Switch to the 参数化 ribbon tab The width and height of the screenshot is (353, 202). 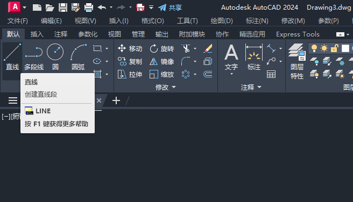[x=88, y=34]
